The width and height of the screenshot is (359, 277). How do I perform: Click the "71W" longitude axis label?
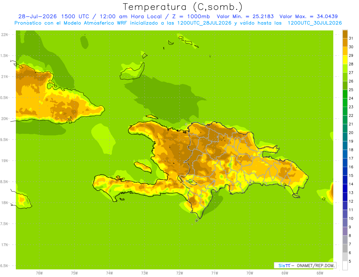(x=215, y=273)
